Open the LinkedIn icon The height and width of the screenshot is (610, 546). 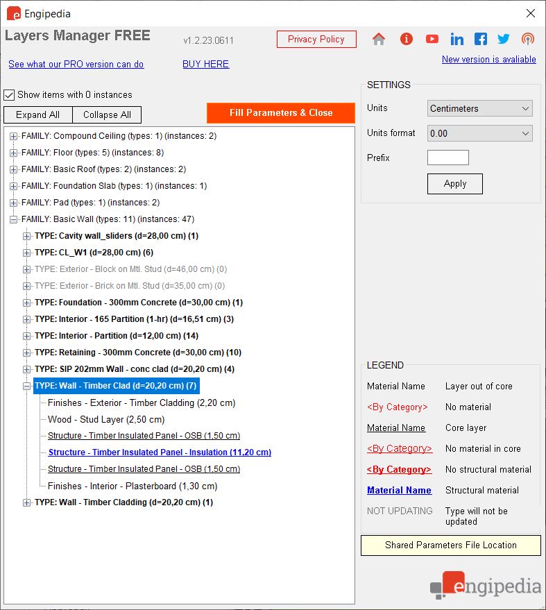pyautogui.click(x=457, y=39)
